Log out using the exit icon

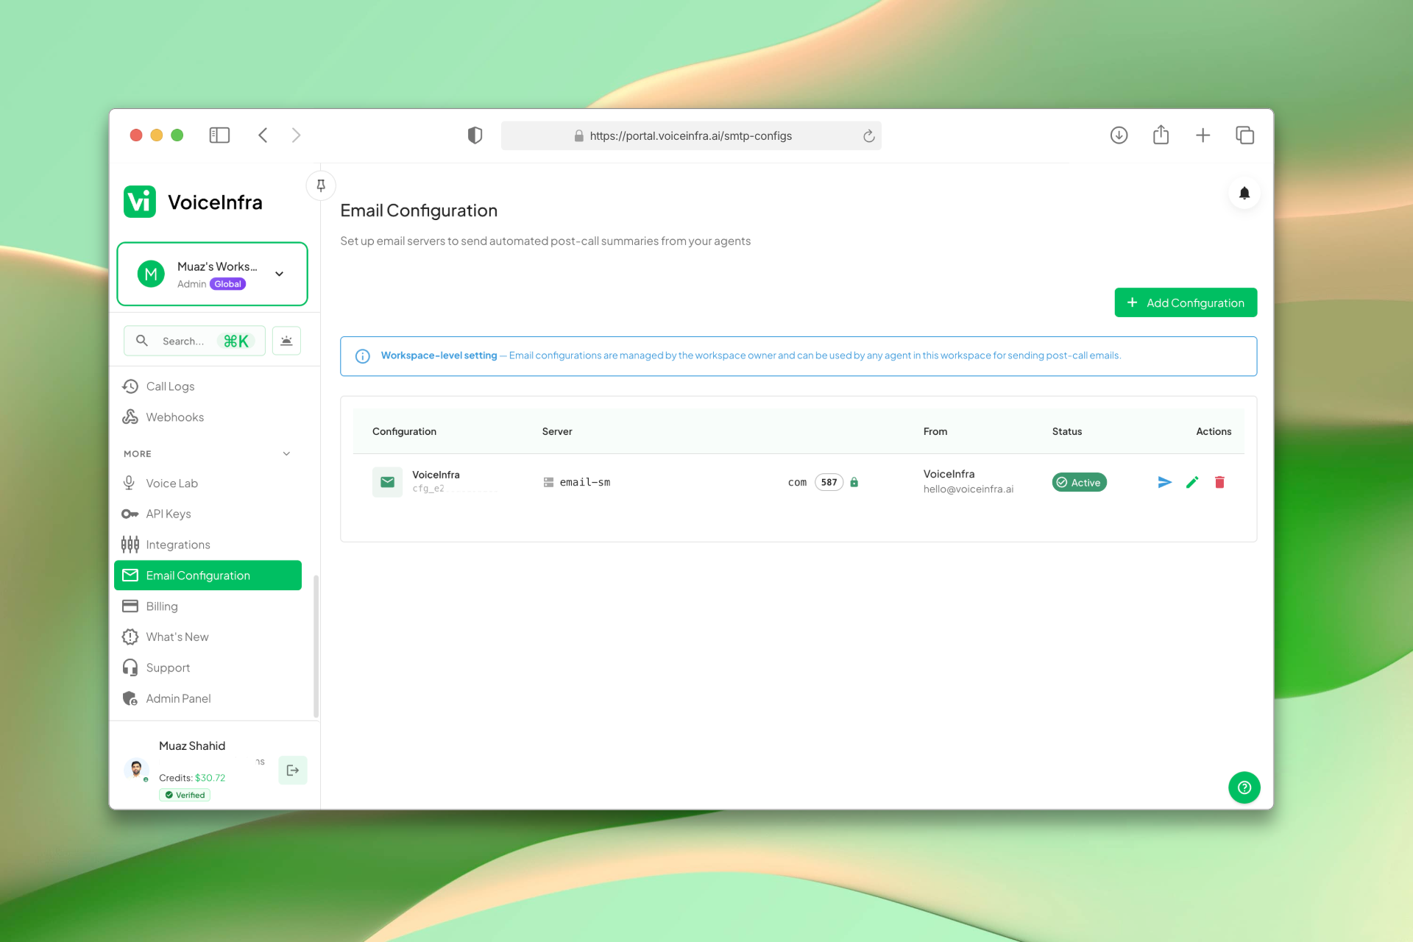tap(292, 771)
